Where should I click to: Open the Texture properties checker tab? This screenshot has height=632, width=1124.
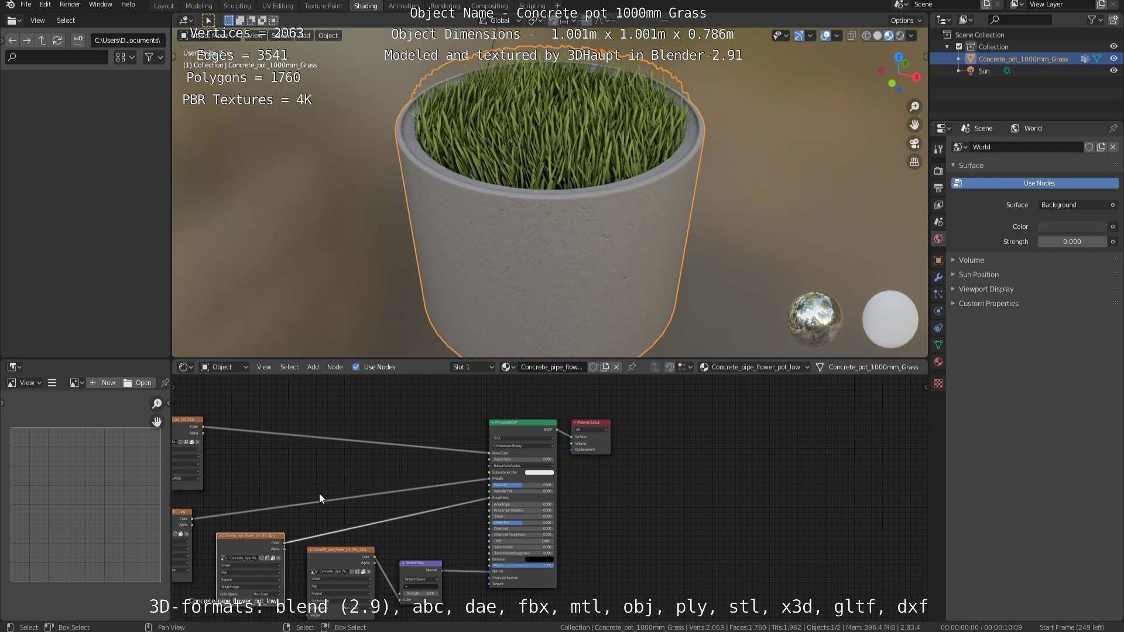938,383
